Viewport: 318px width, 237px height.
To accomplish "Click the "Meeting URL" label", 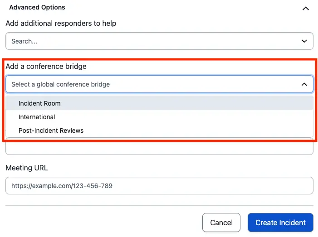I will click(26, 168).
